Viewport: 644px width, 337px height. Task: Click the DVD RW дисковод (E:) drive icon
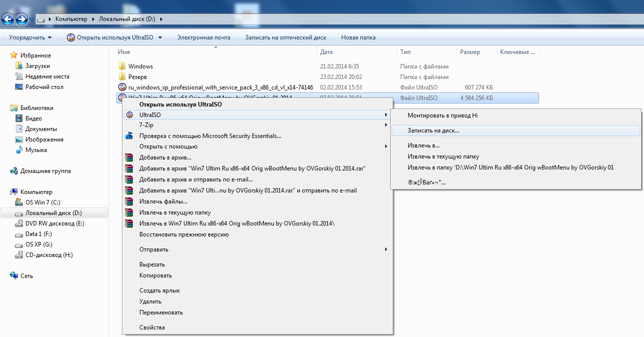pos(19,223)
